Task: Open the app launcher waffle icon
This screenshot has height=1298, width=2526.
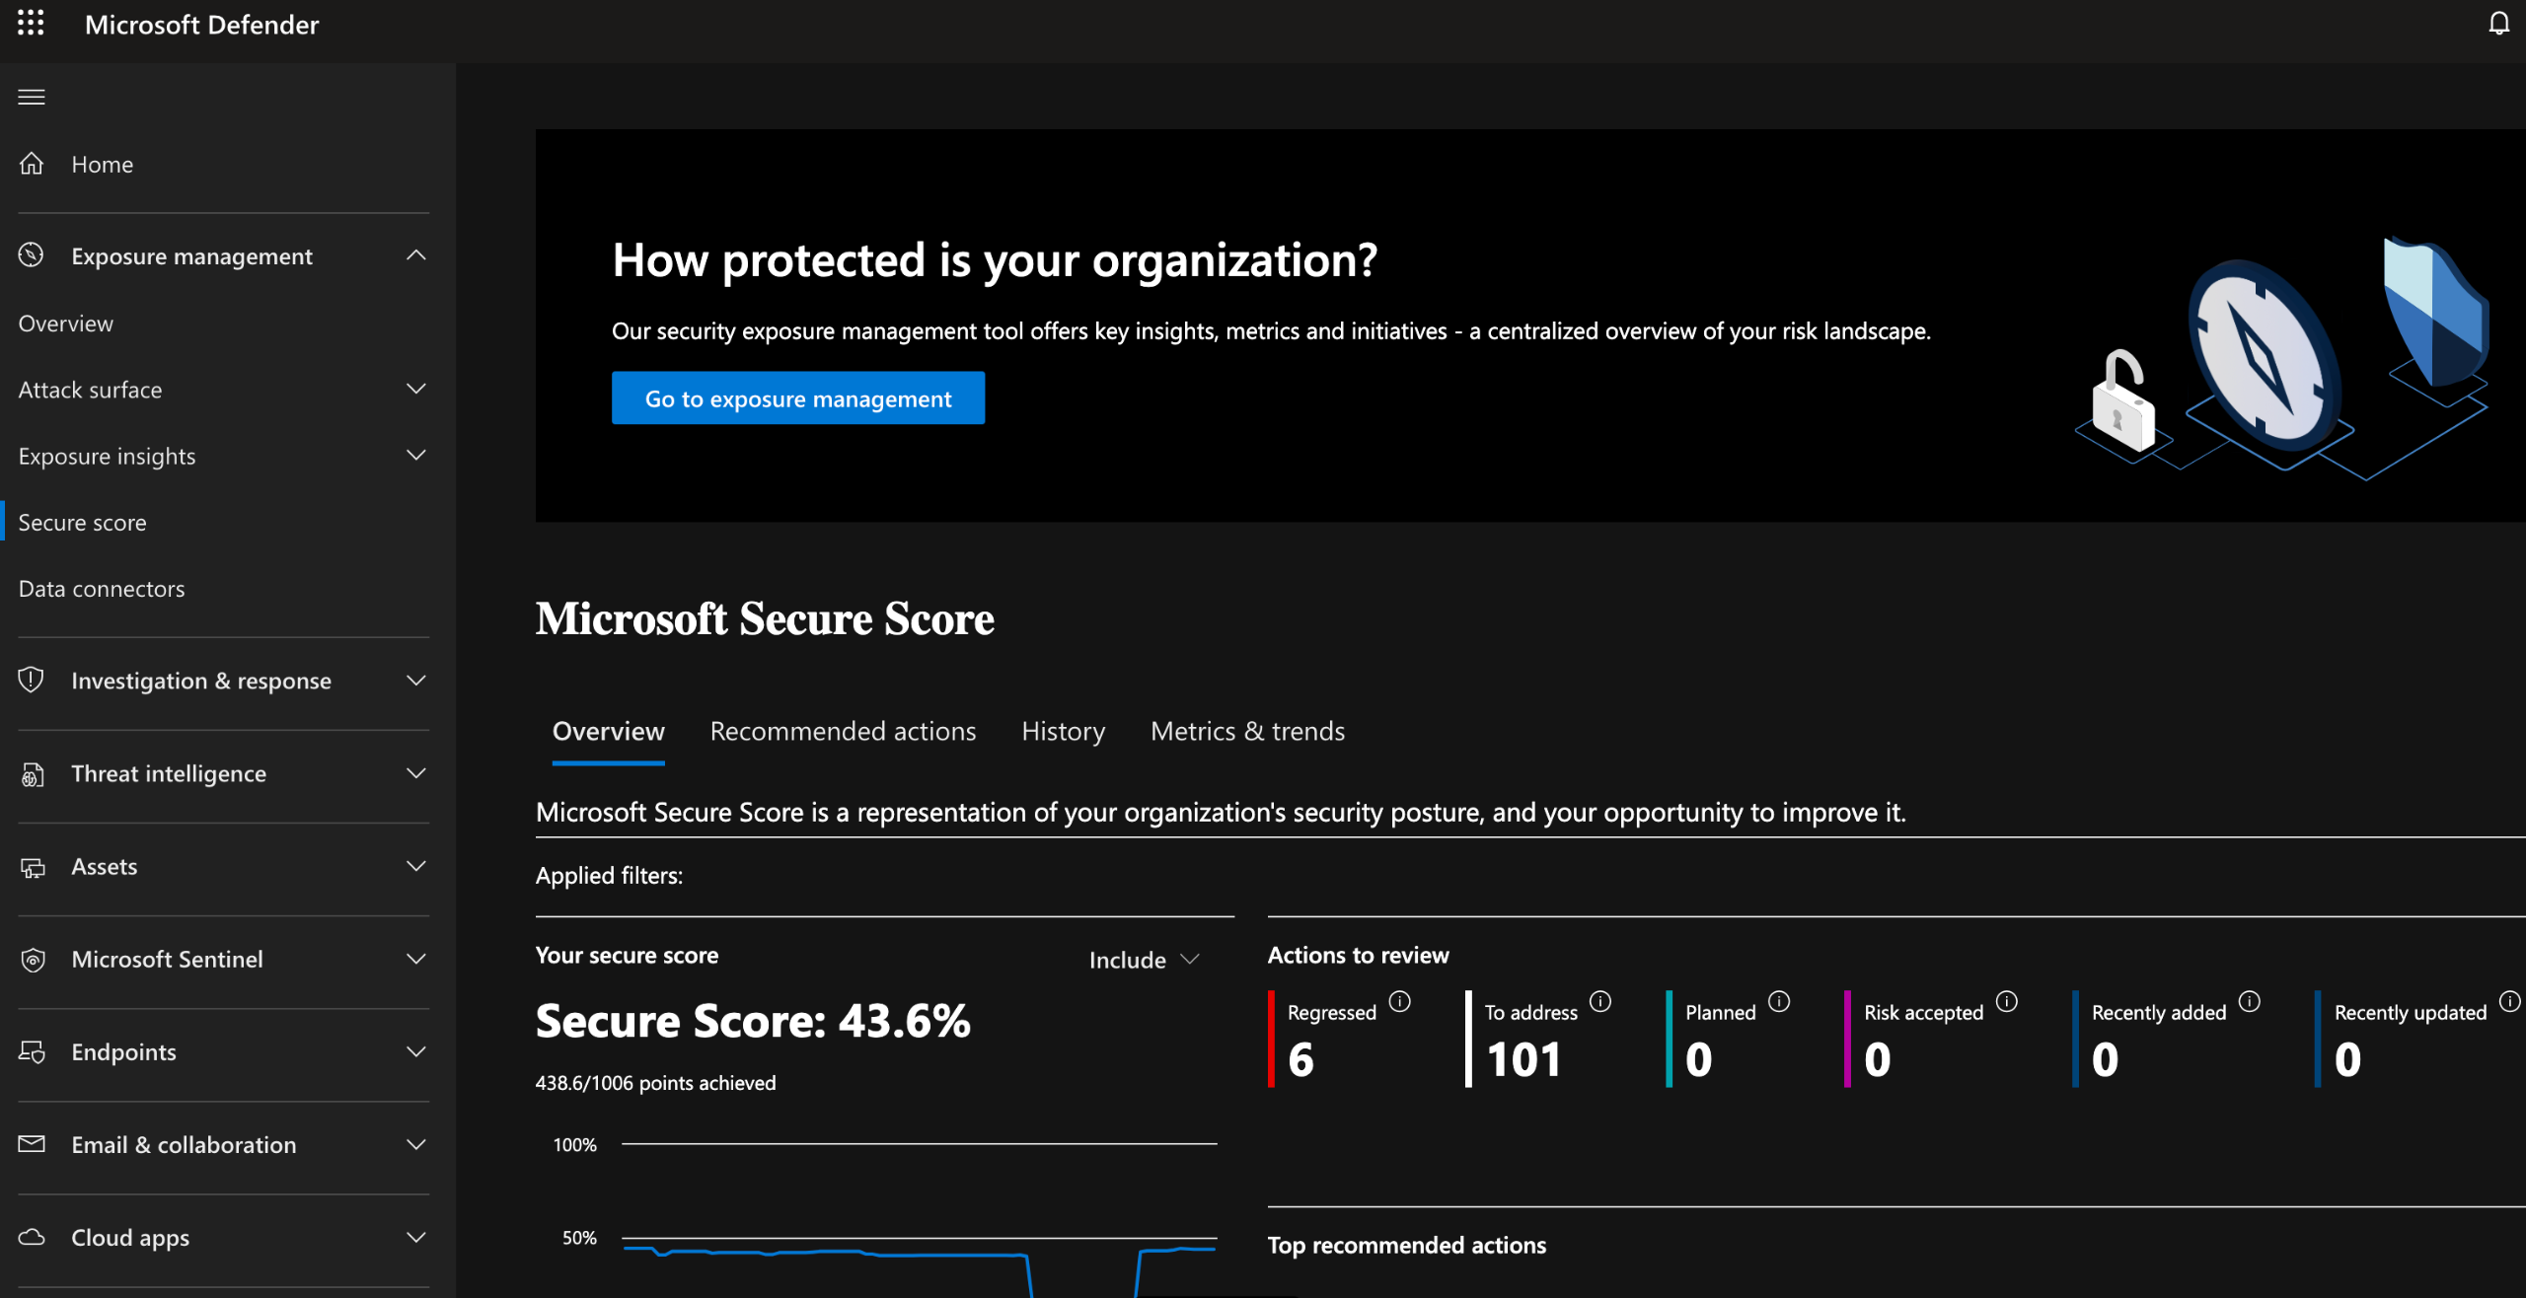Action: [31, 24]
